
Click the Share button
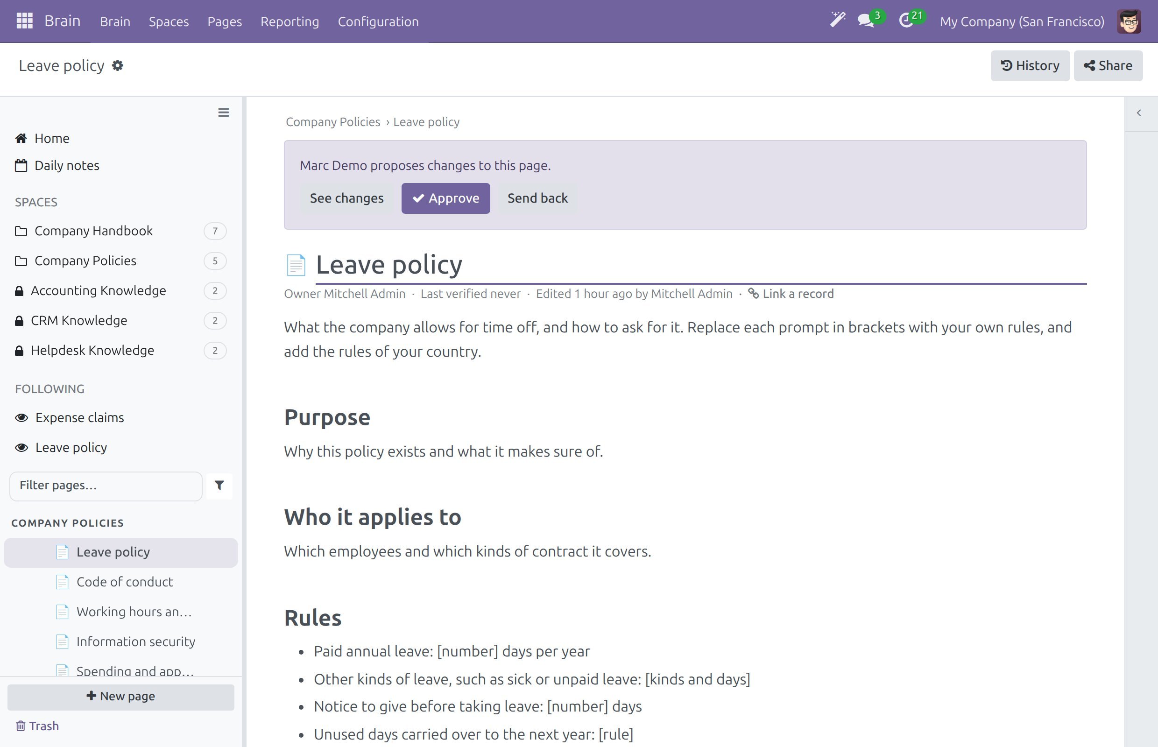[1108, 65]
